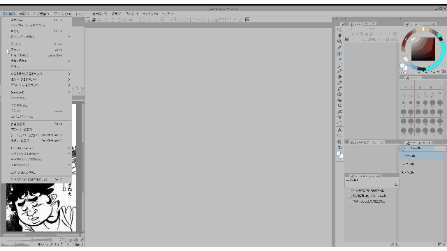Expand the Recent Files submenu in the File menu
Viewport: 447px width, 251px height.
click(36, 37)
